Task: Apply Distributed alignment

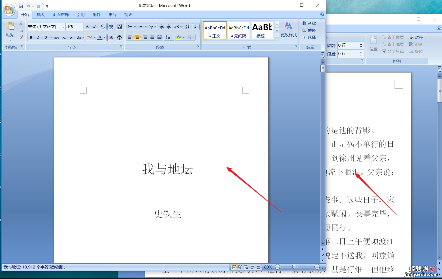Action: click(x=160, y=37)
